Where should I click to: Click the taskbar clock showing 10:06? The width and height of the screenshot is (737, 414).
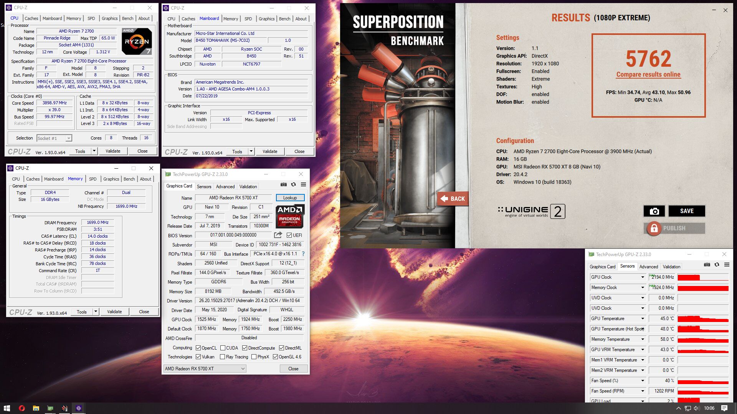[709, 408]
